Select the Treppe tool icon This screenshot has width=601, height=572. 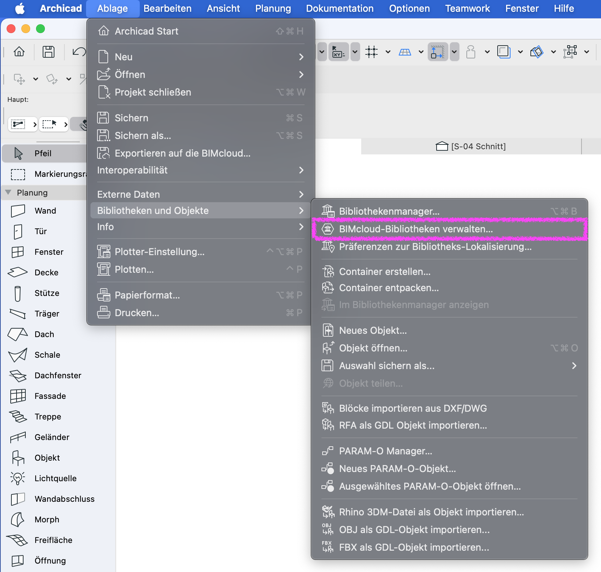[x=18, y=417]
